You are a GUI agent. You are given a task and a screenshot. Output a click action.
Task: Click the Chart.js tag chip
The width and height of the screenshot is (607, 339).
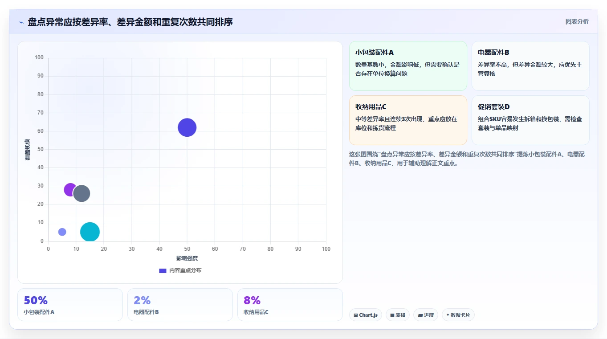tap(366, 315)
